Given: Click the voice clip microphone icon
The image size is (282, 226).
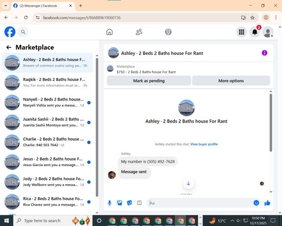Looking at the screenshot, I should pos(109,203).
